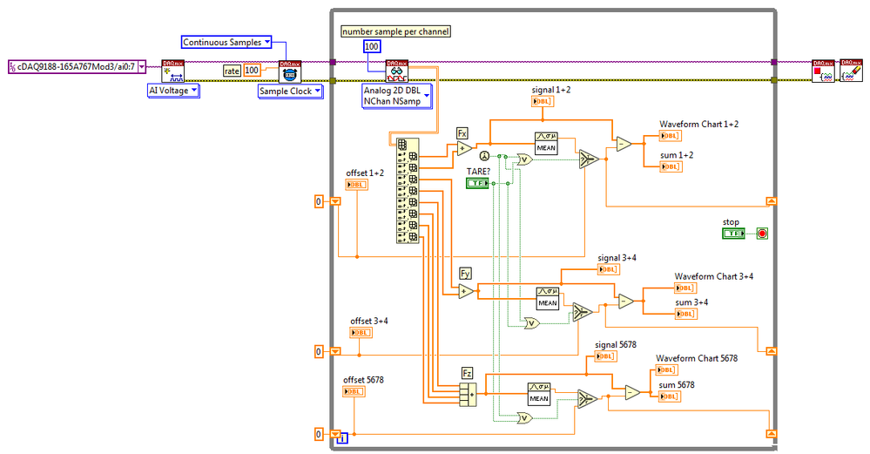
Task: Click the Subtract node for 1+2
Action: click(x=624, y=144)
